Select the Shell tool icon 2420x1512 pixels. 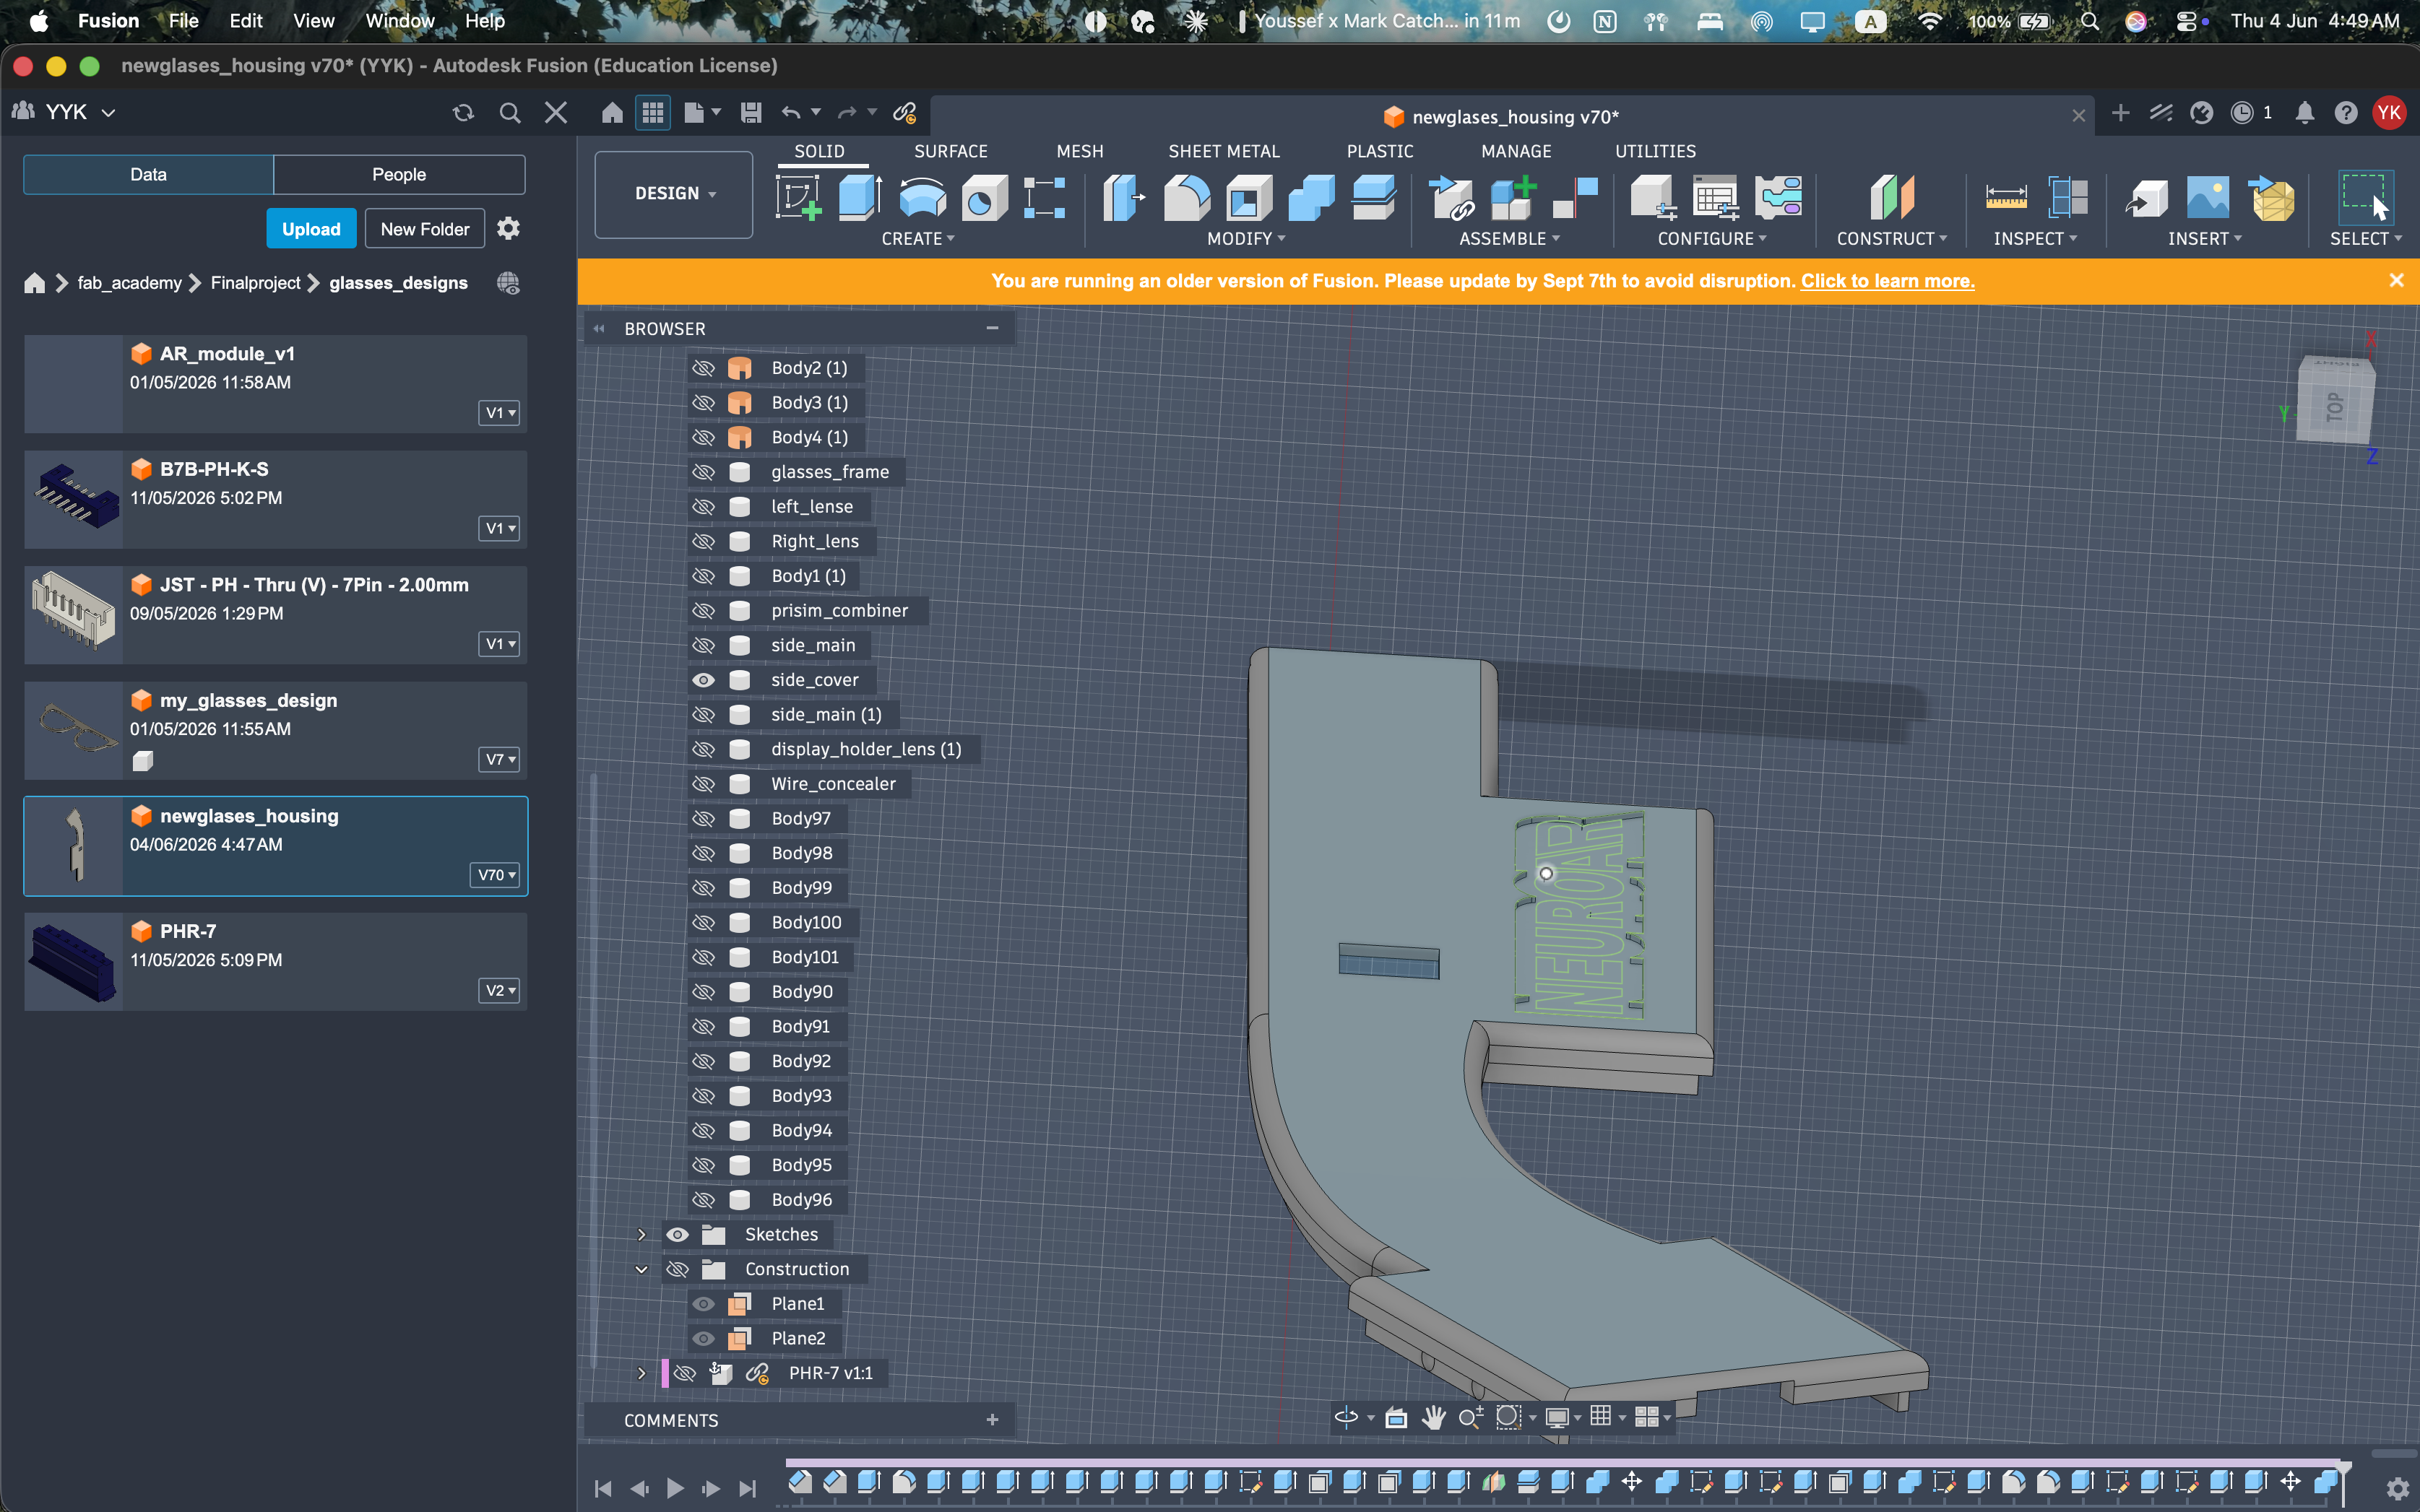tap(1248, 197)
